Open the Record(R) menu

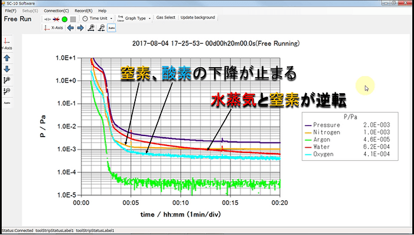coord(84,11)
